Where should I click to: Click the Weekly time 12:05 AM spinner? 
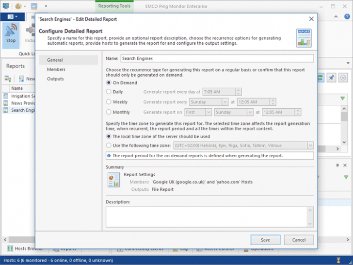click(273, 102)
